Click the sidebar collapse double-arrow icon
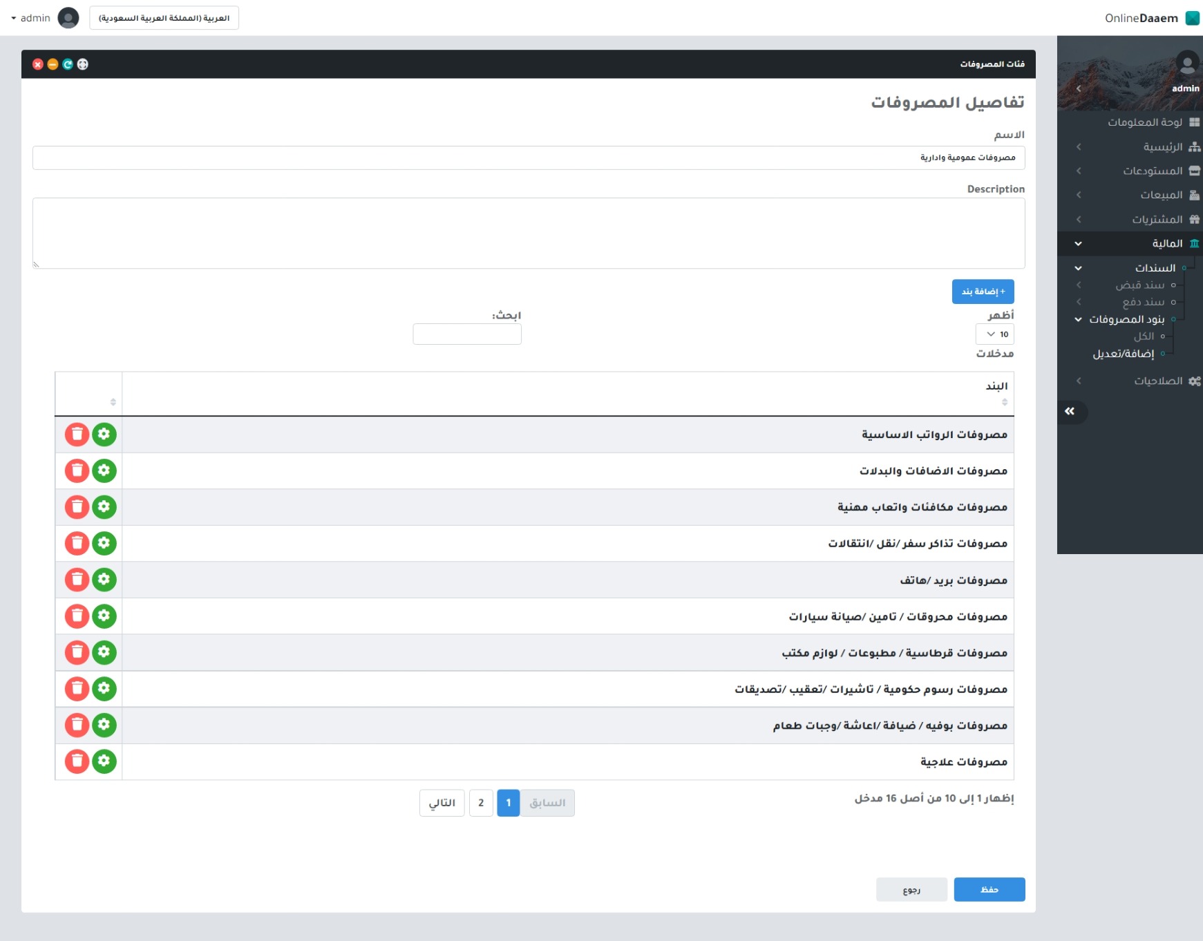The image size is (1203, 941). pos(1070,412)
